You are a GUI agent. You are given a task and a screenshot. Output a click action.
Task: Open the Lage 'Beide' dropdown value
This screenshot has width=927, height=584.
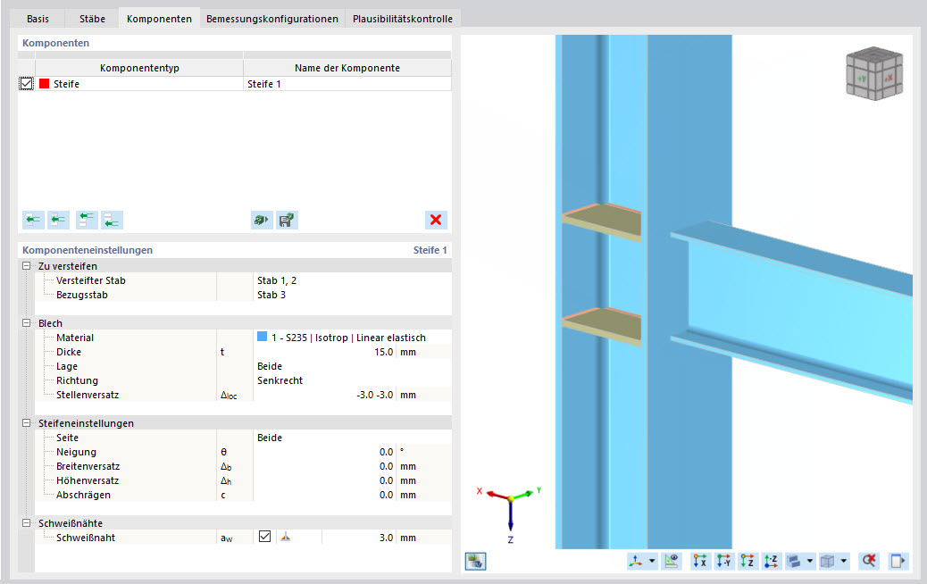[353, 366]
